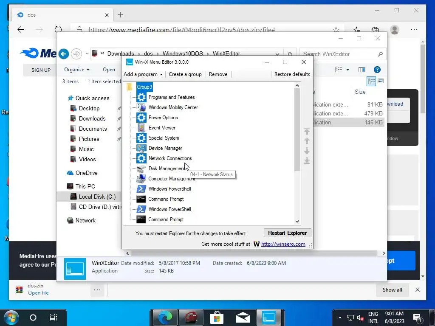The image size is (435, 326).
Task: Click the Computer Management icon
Action: tap(141, 179)
